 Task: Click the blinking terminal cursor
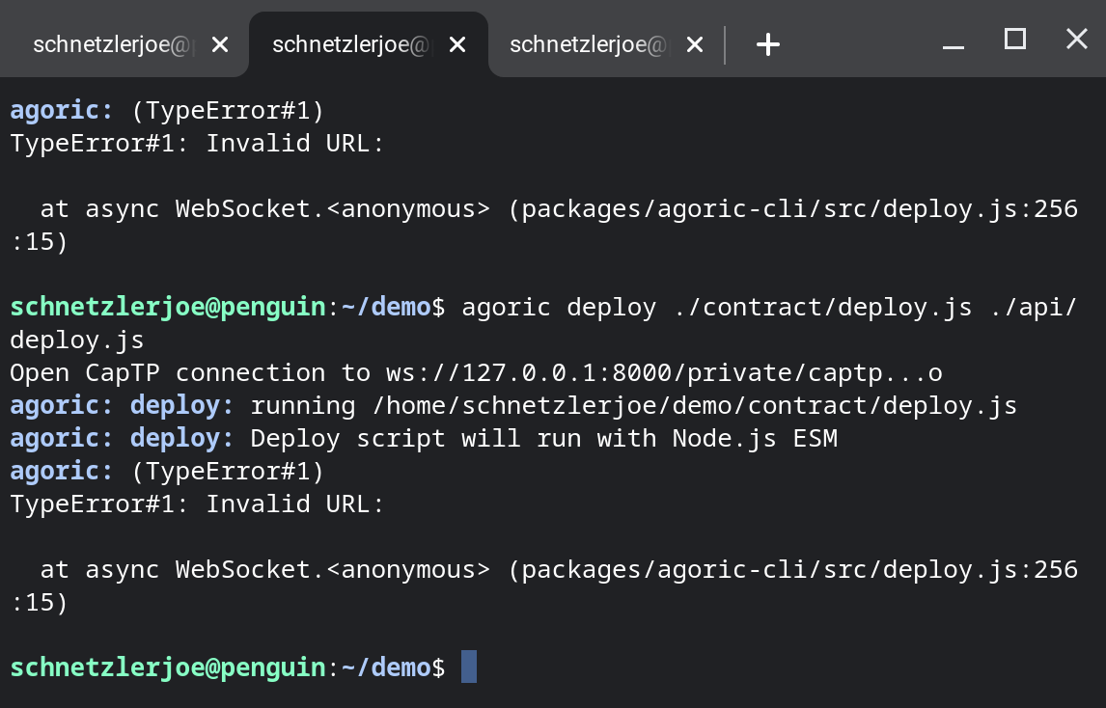pyautogui.click(x=469, y=667)
